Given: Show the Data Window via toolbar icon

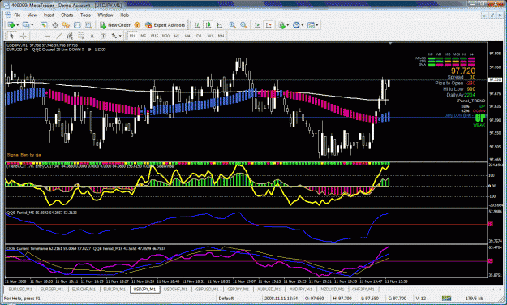Looking at the screenshot, I should tap(55, 25).
